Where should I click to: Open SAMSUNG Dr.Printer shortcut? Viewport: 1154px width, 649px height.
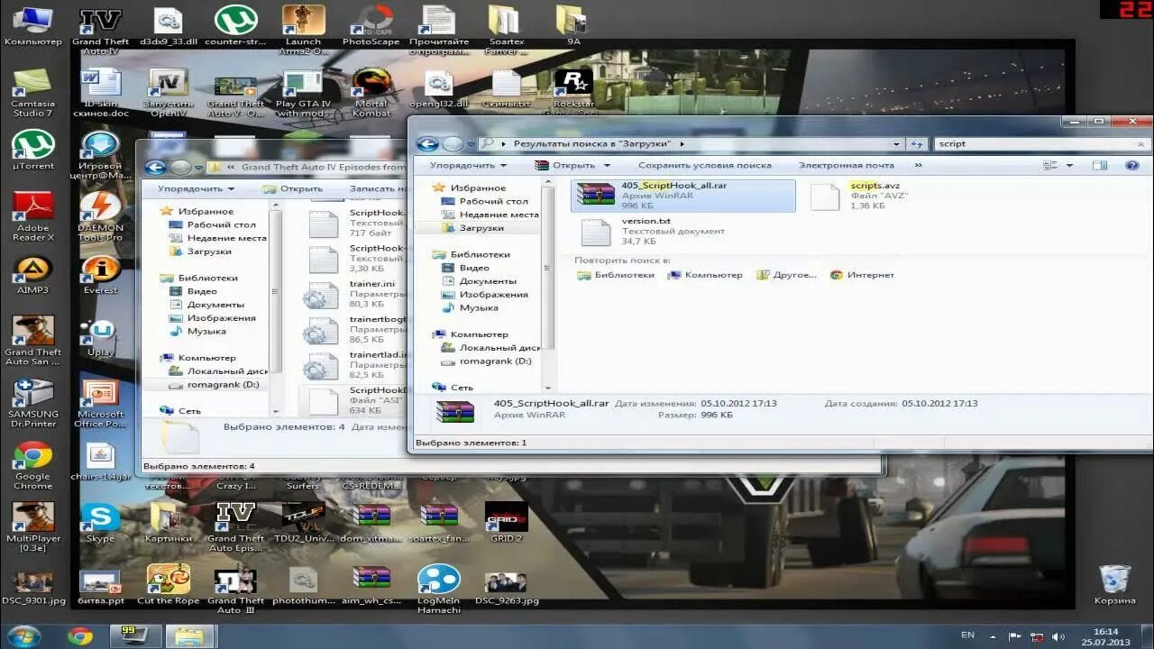pos(33,402)
